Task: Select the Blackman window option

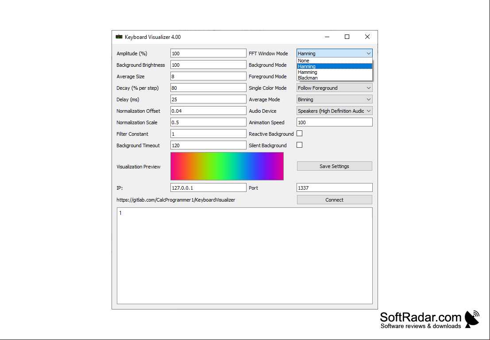Action: click(x=334, y=78)
